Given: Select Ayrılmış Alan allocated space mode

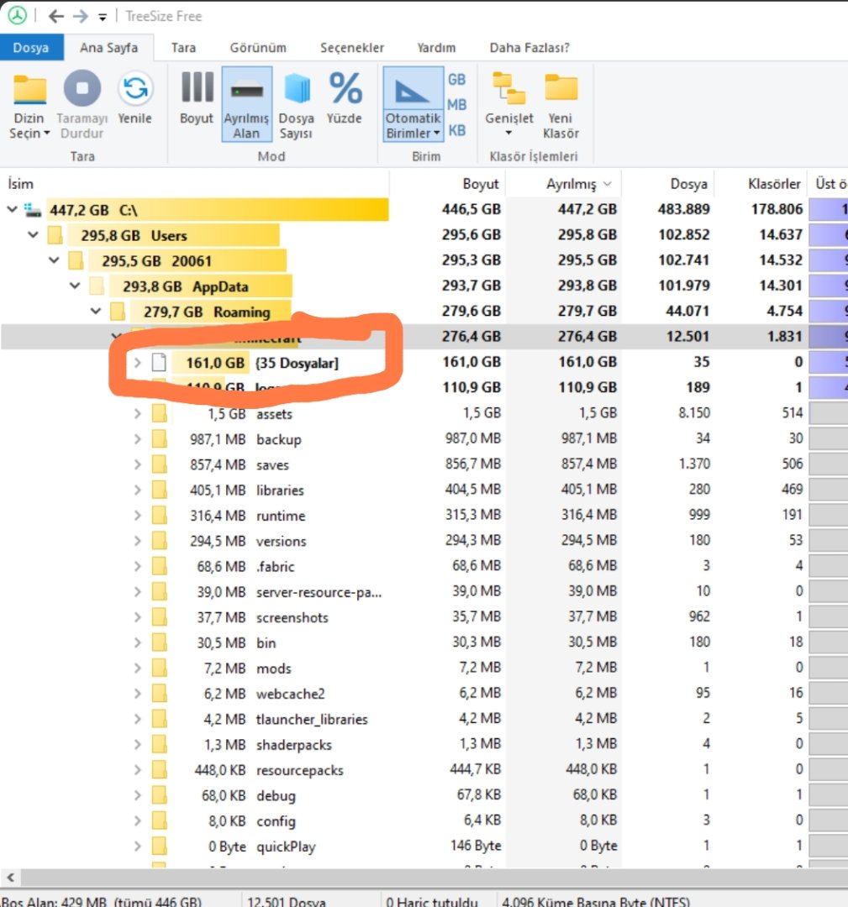Looking at the screenshot, I should [246, 104].
